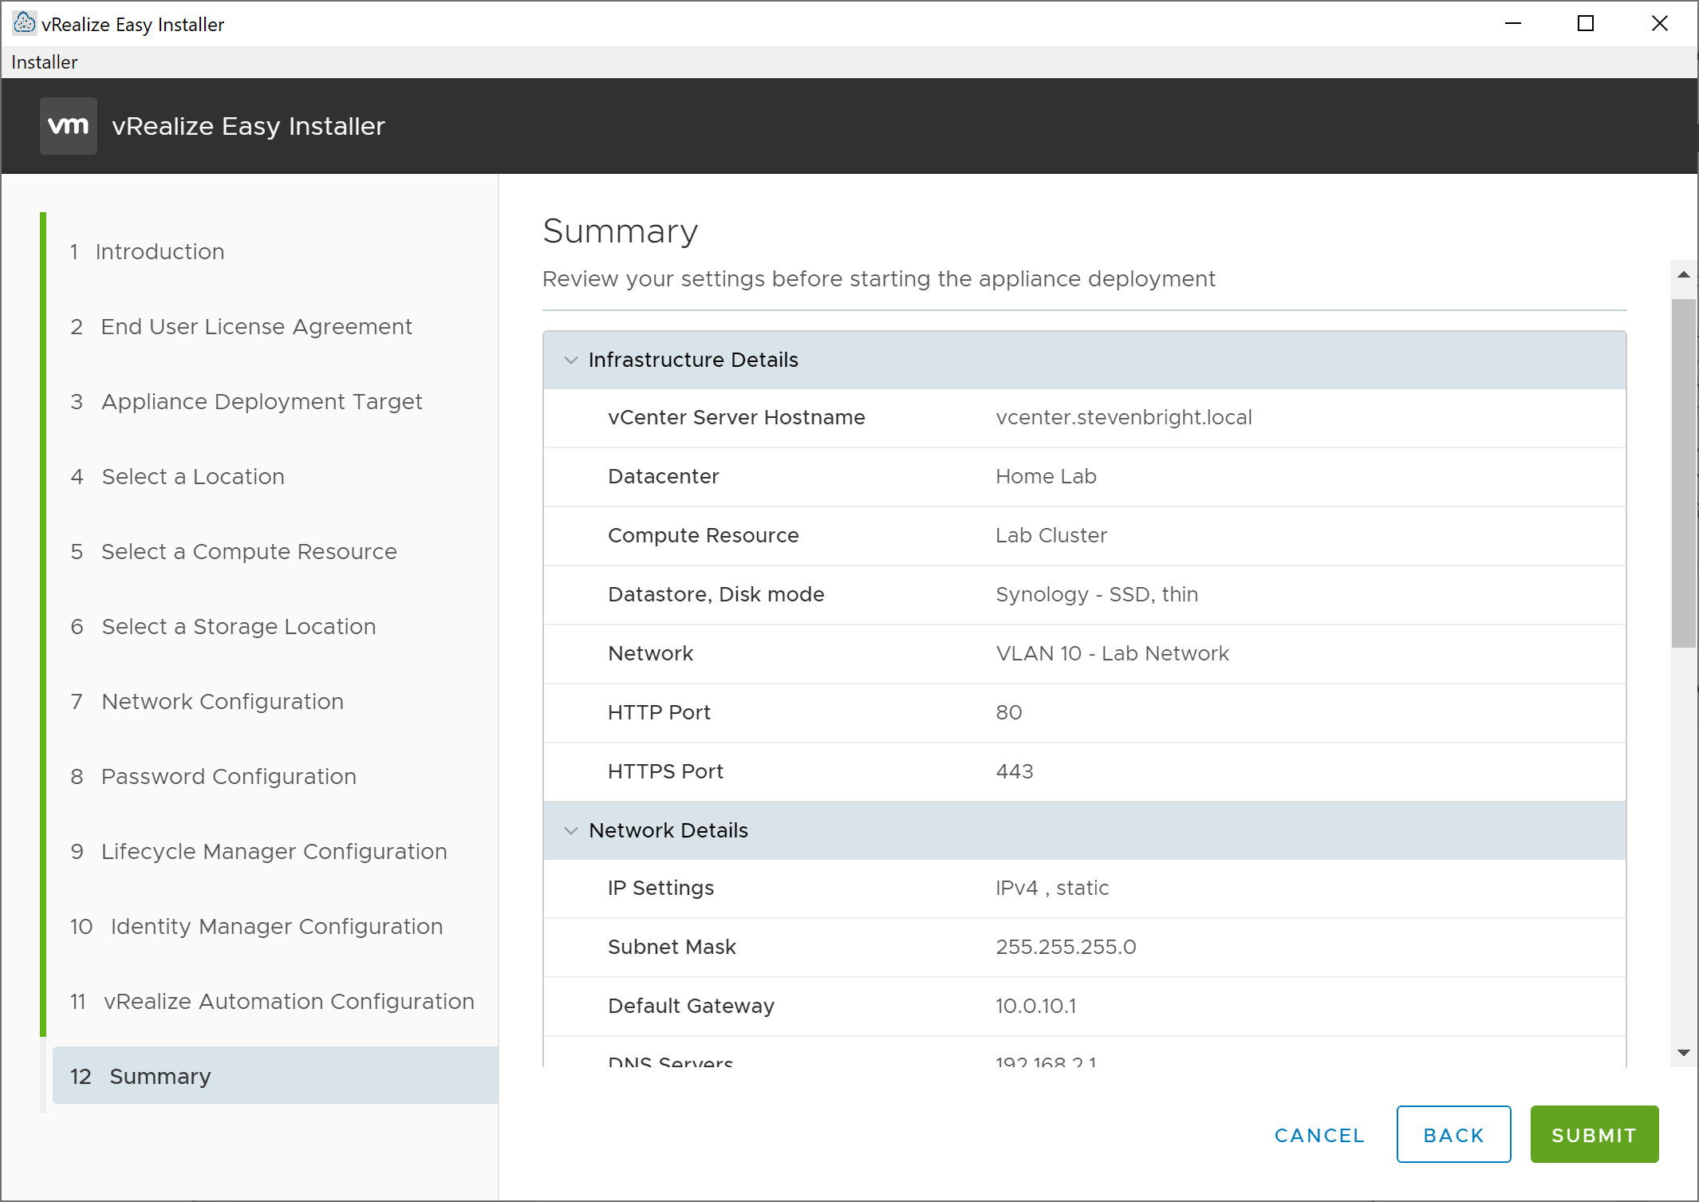Click the VMware vm logo icon

69,126
